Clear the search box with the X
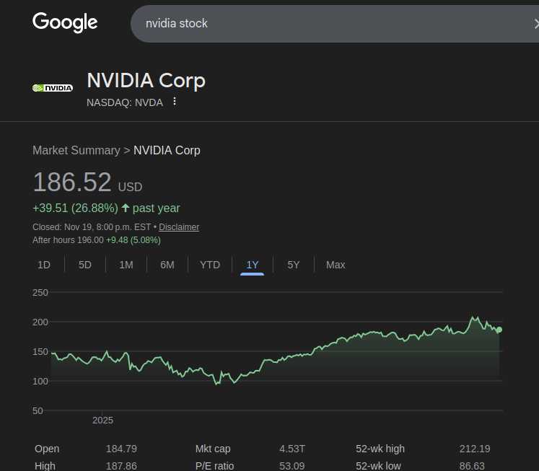Screen dimensions: 539x471 [535, 24]
